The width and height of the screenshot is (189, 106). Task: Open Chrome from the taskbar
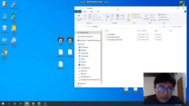33,103
